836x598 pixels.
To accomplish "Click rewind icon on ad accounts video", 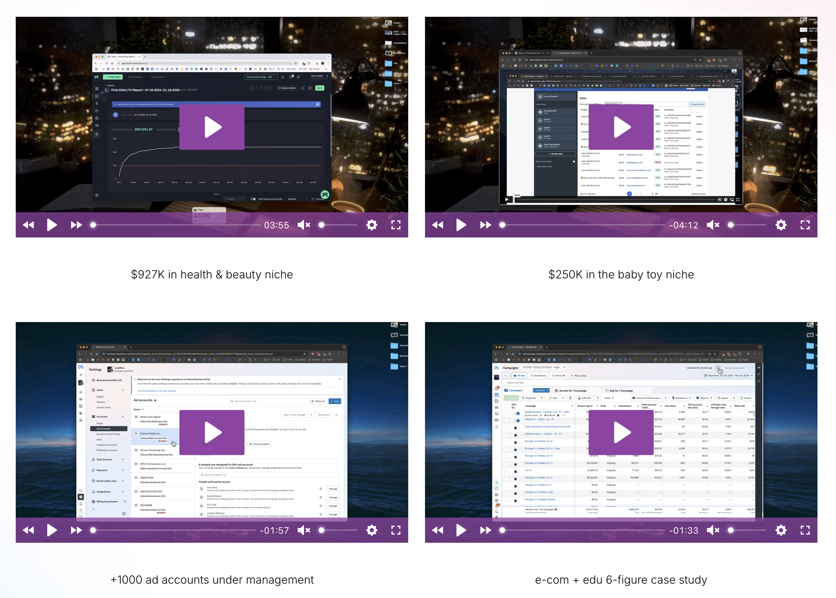I will coord(28,530).
